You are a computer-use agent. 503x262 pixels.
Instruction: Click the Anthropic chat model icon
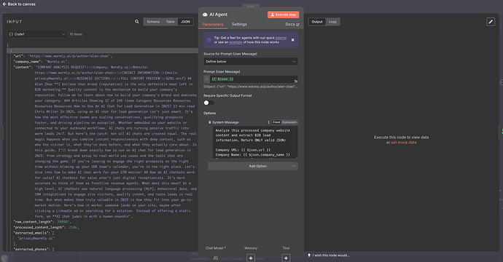(x=216, y=258)
